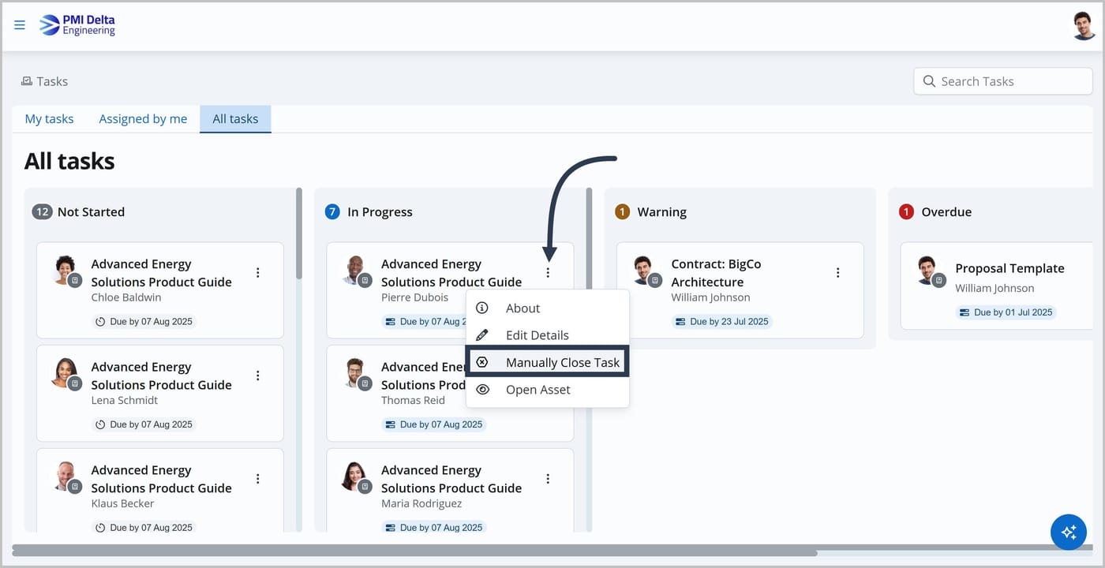Click Chloe Baldwin's due date chip
The image size is (1105, 568).
click(x=143, y=322)
